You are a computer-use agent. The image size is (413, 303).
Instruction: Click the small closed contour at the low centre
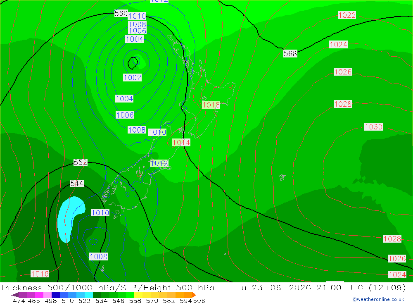[x=133, y=63]
